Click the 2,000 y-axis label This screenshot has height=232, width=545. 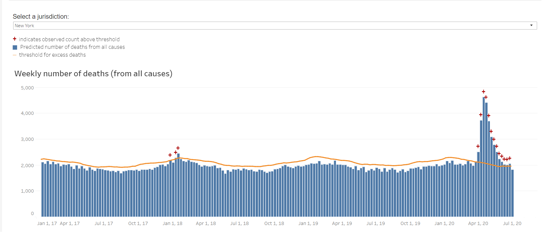(x=27, y=165)
